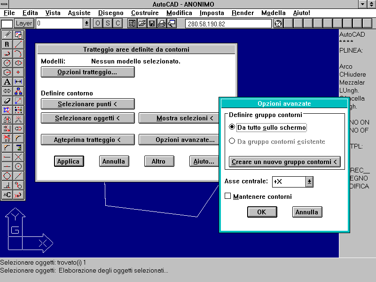This screenshot has height=282, width=376.
Task: Choose the Perpendicular object snap icon
Action: (x=7, y=185)
